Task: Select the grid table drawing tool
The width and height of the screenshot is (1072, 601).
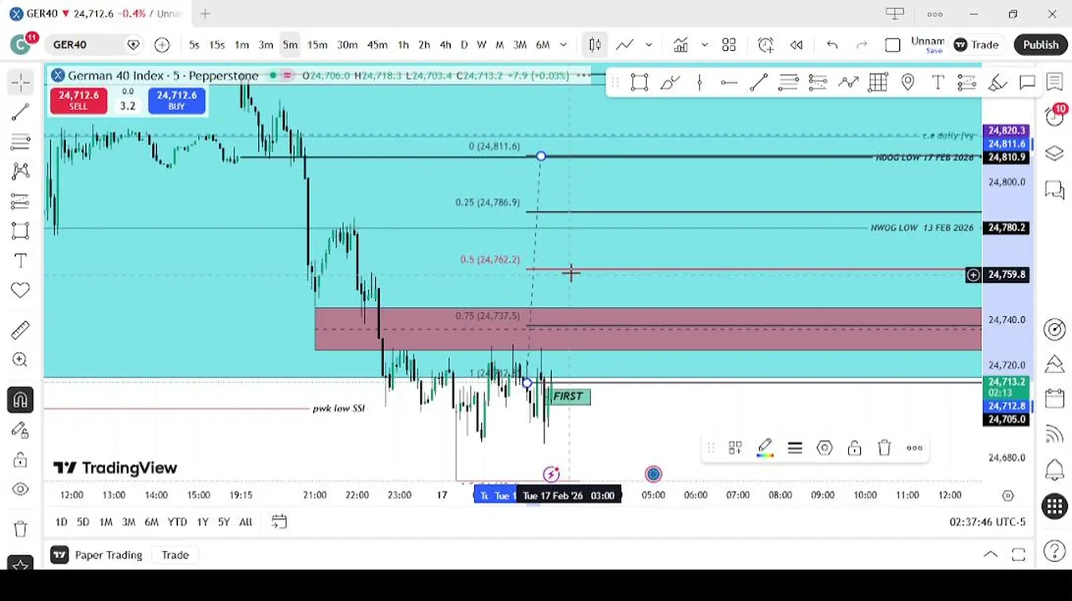Action: tap(877, 82)
